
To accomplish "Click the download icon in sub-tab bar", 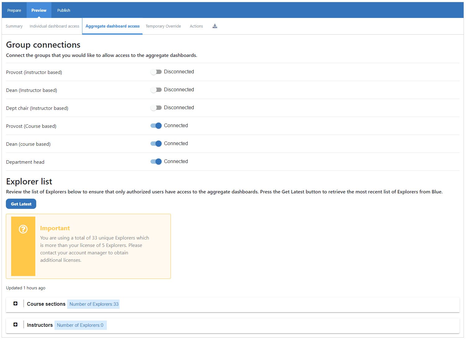I will click(x=215, y=26).
